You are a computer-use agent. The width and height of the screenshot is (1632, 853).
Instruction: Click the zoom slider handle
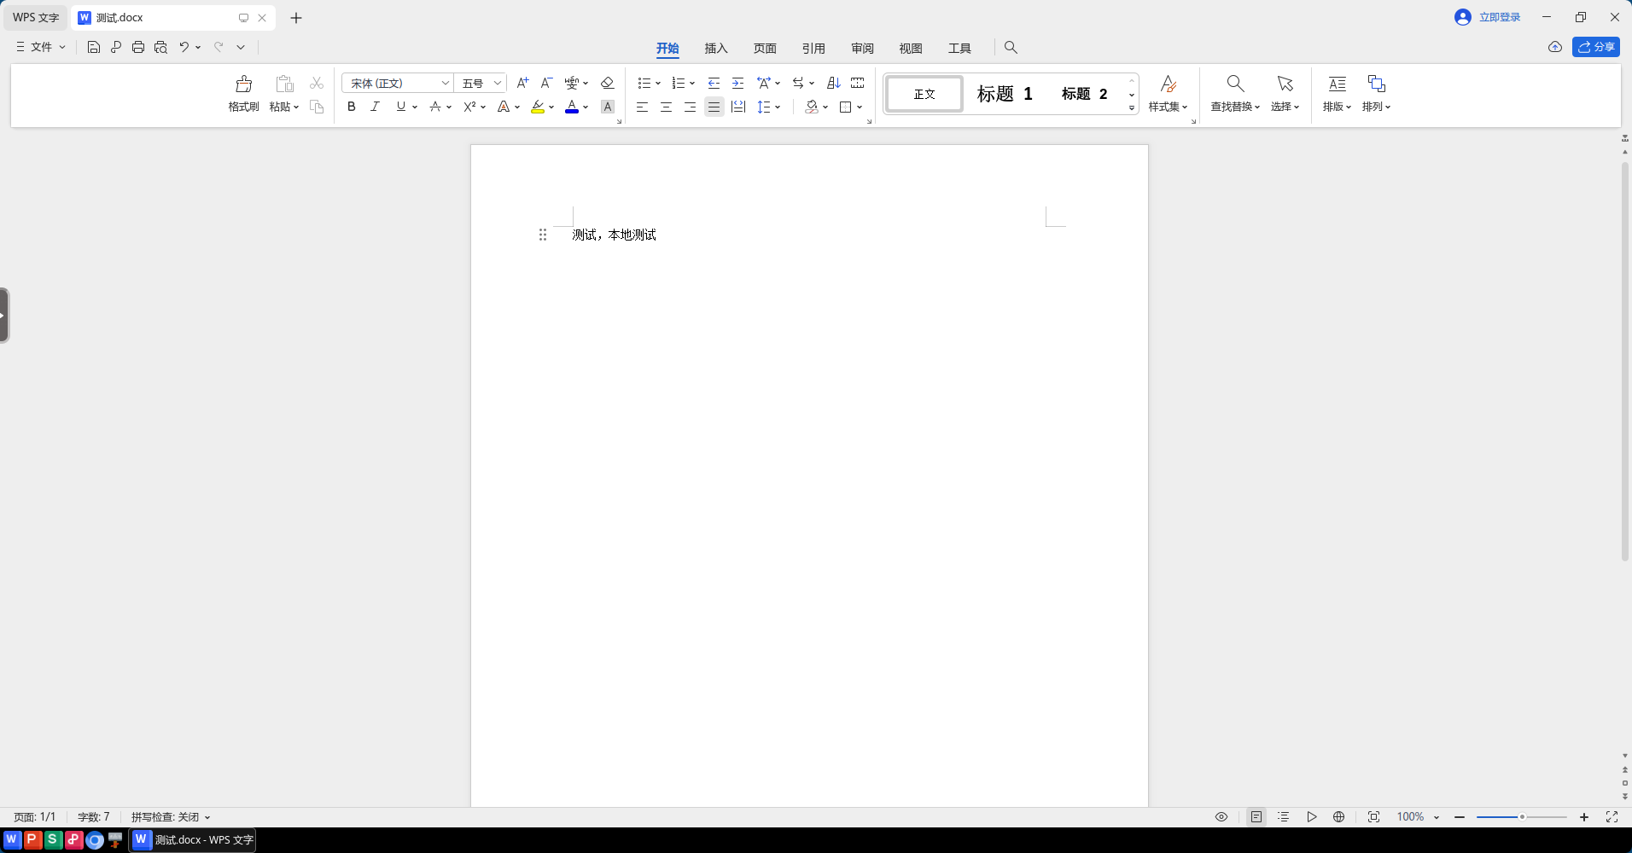[x=1522, y=817]
